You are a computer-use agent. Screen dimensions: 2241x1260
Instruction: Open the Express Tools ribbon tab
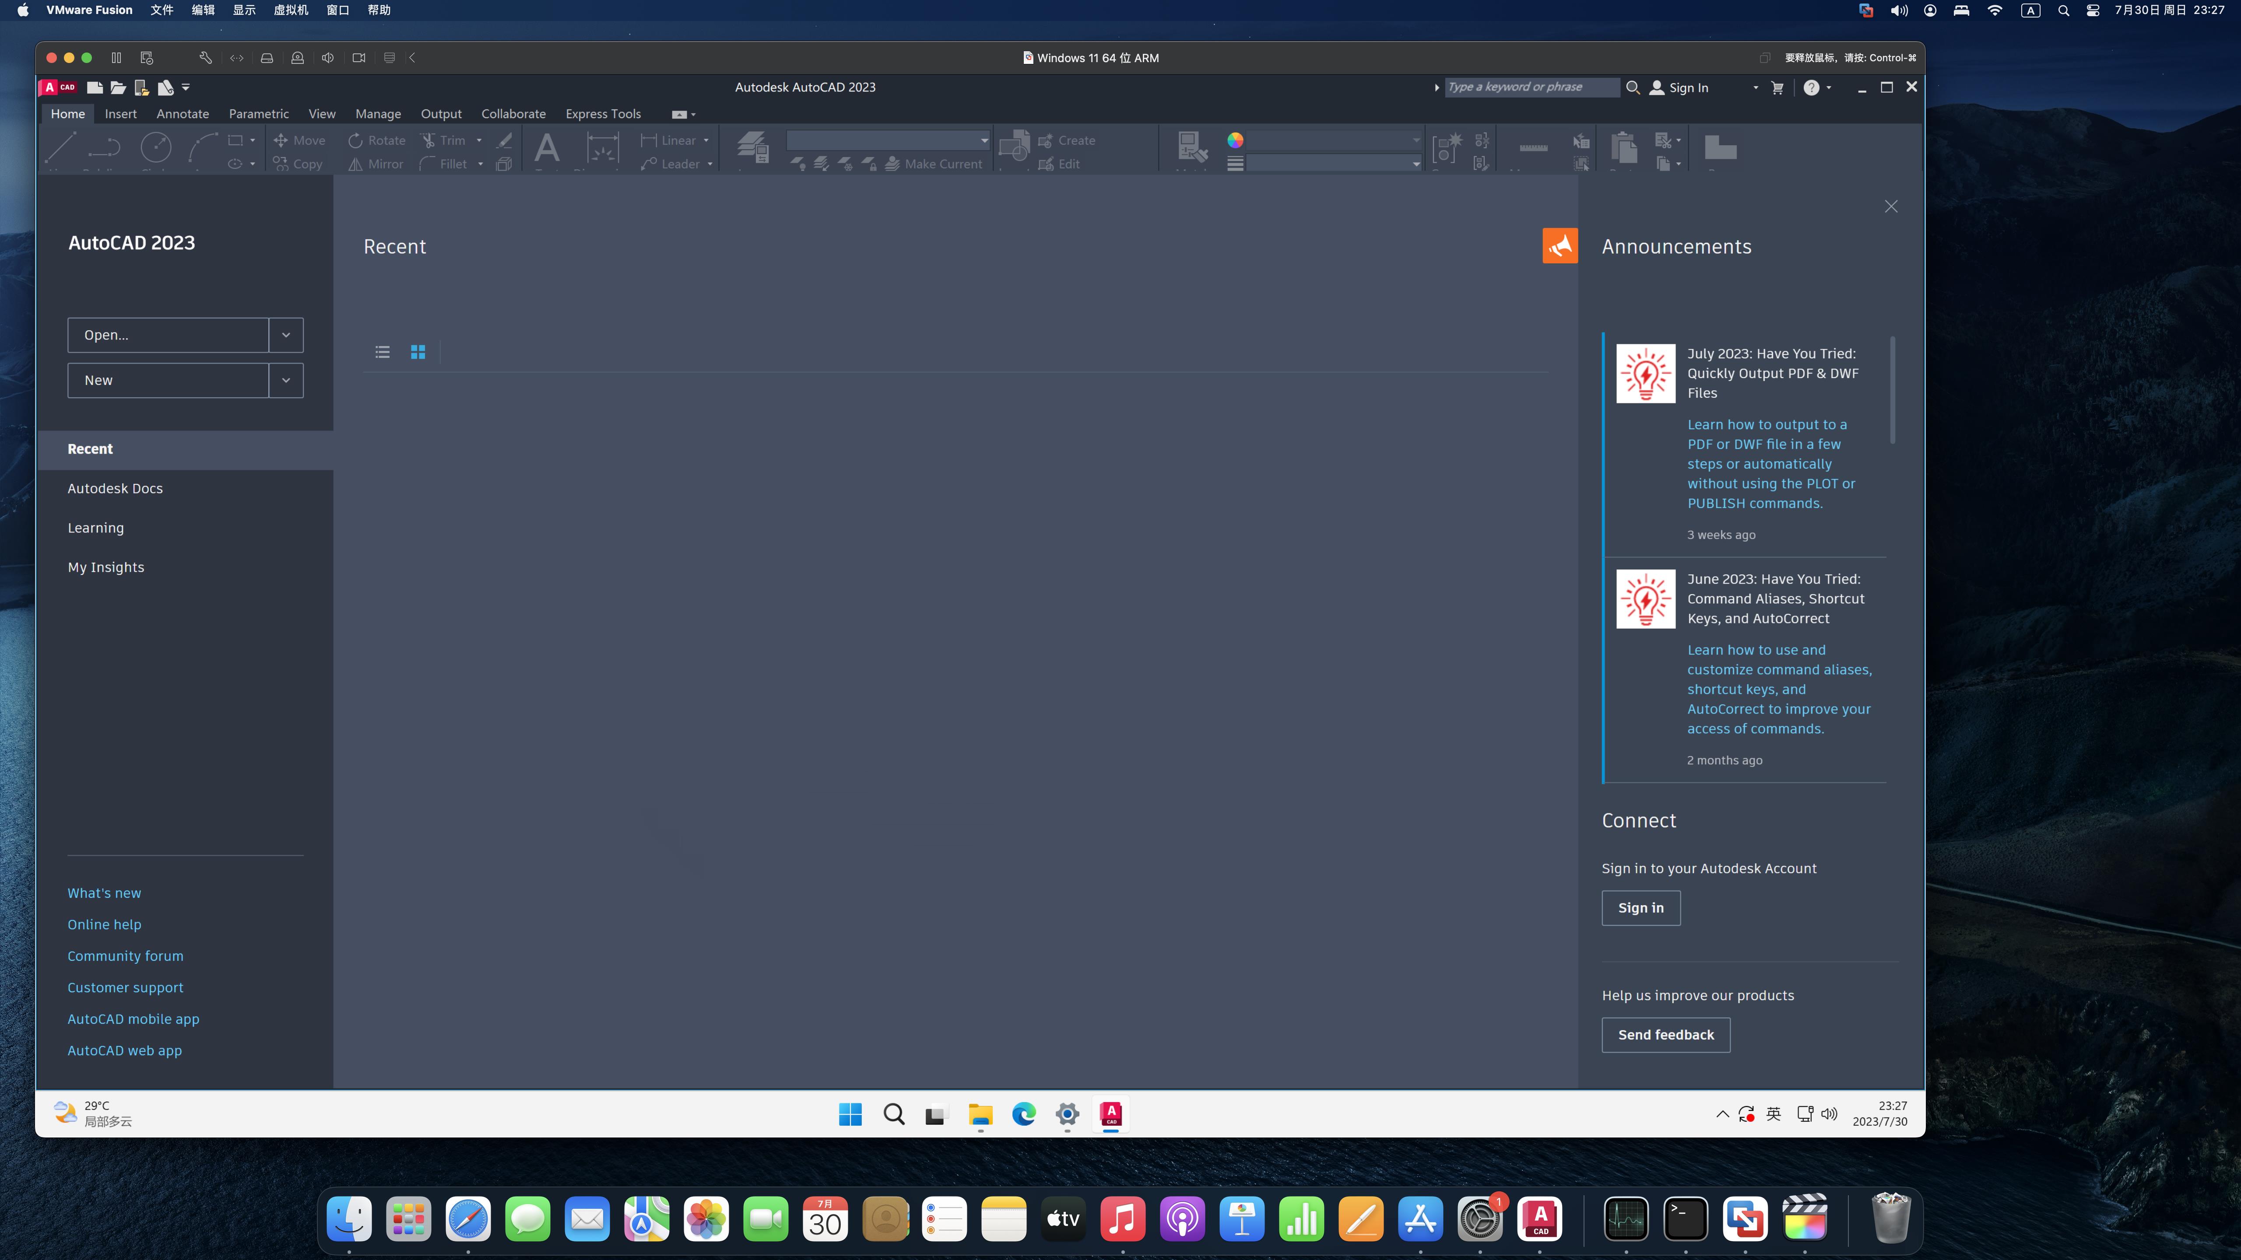(602, 114)
